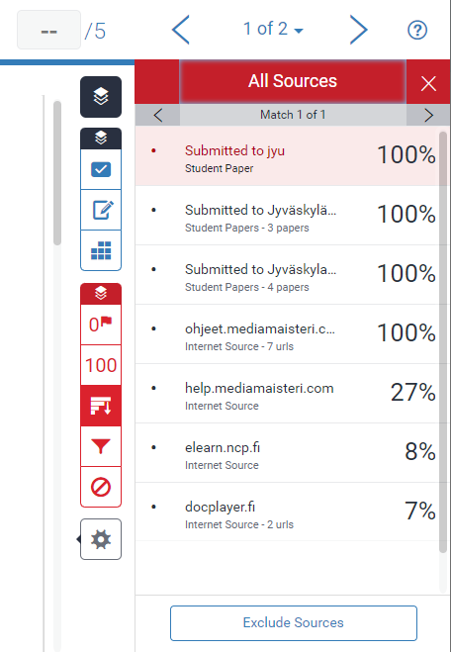Open the red filter funnel icon
451x652 pixels.
pos(101,446)
